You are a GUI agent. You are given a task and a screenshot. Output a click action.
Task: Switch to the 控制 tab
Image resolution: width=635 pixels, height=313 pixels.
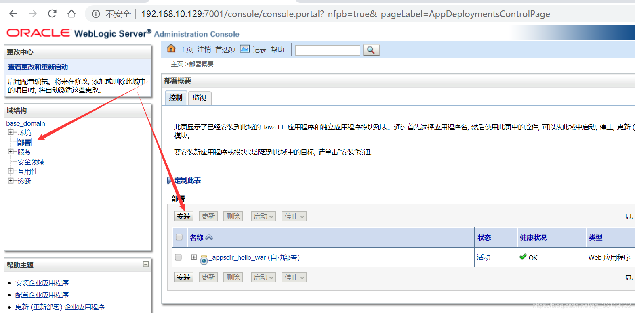coord(176,98)
